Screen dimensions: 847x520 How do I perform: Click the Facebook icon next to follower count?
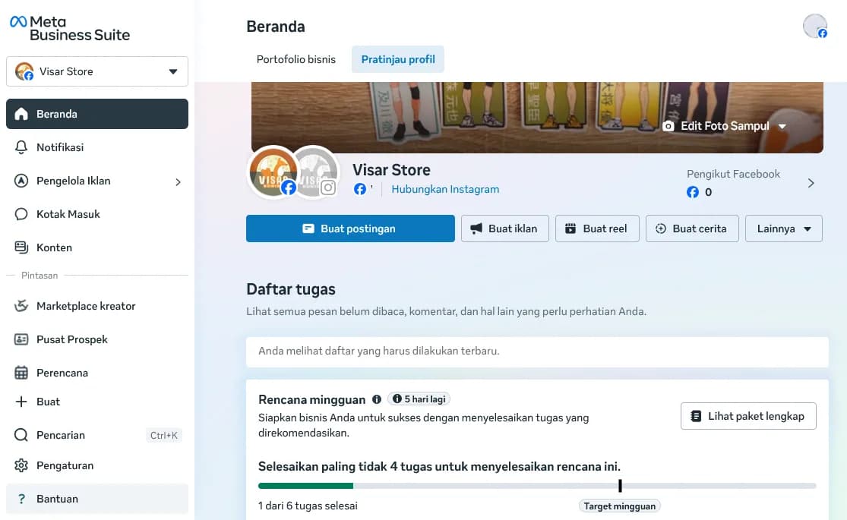693,192
